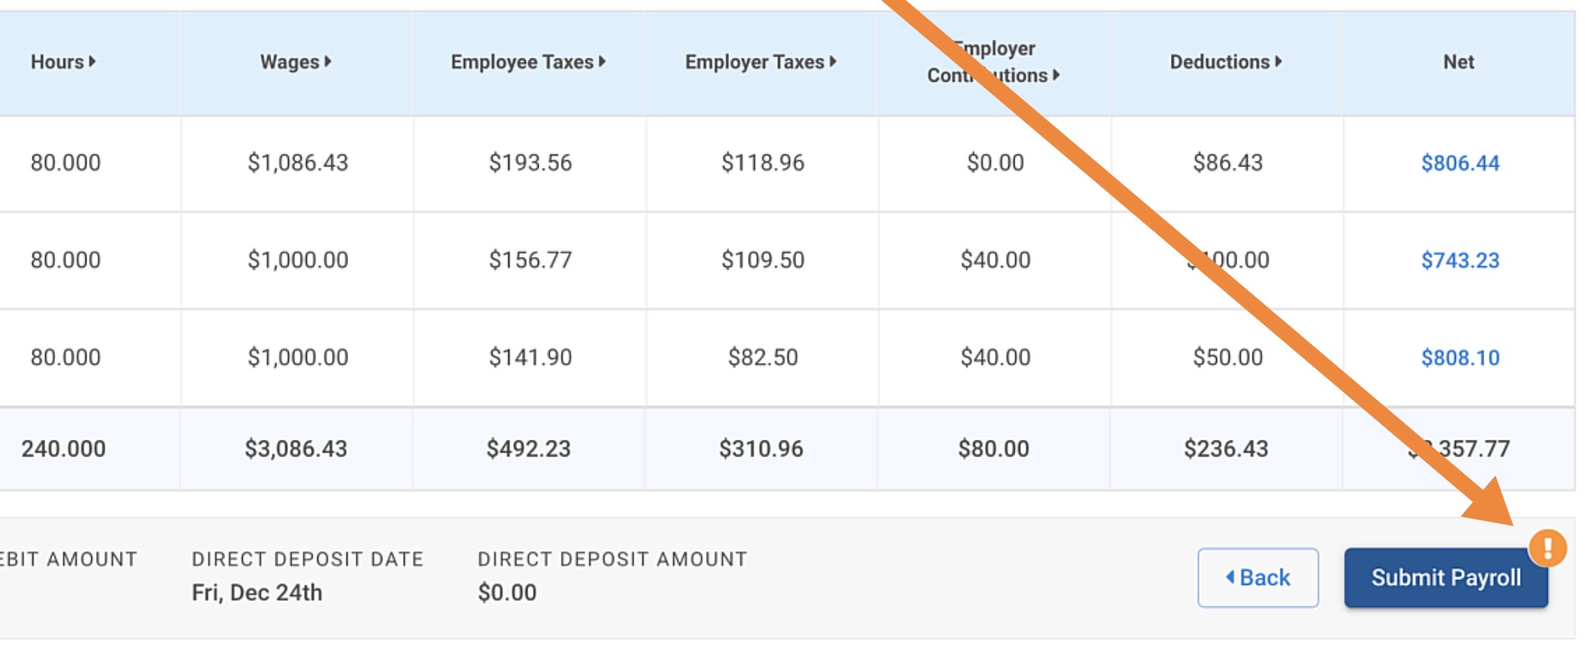
Task: Open the $808.10 net pay link
Action: point(1460,358)
